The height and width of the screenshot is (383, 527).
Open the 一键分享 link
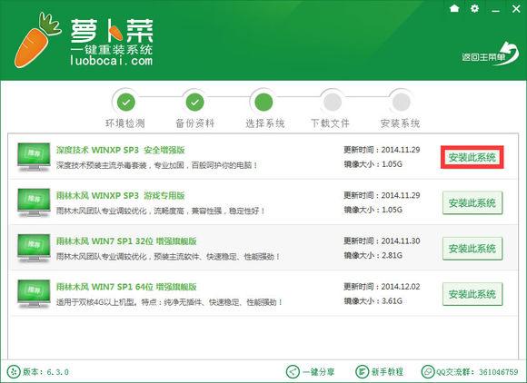(319, 372)
